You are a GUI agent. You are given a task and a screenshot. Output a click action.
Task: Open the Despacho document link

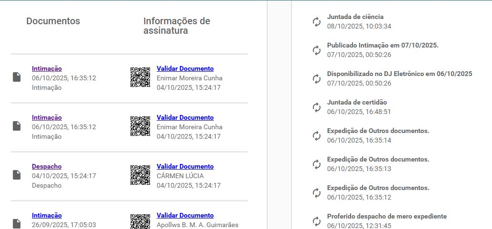(x=47, y=166)
